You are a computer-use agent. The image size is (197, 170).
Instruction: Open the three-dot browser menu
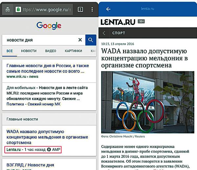tap(92, 10)
